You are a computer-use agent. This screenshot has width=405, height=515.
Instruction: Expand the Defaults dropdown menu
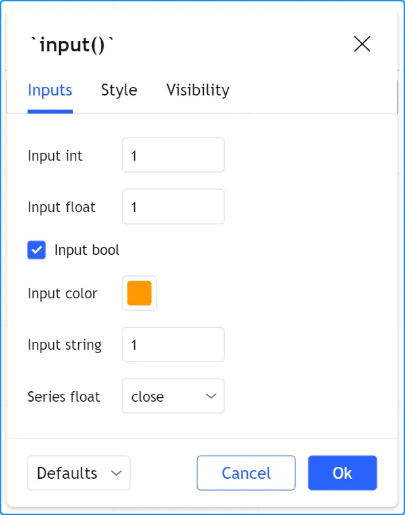tap(79, 473)
